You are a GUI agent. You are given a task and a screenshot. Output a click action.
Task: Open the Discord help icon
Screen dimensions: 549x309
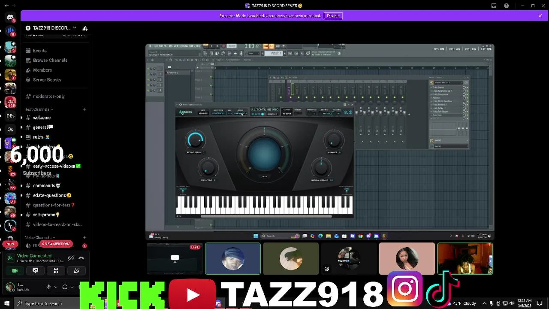[x=507, y=6]
